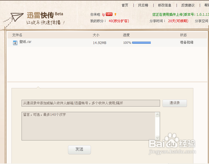
Task: Click the 通讯录 contacts button
Action: (x=175, y=103)
